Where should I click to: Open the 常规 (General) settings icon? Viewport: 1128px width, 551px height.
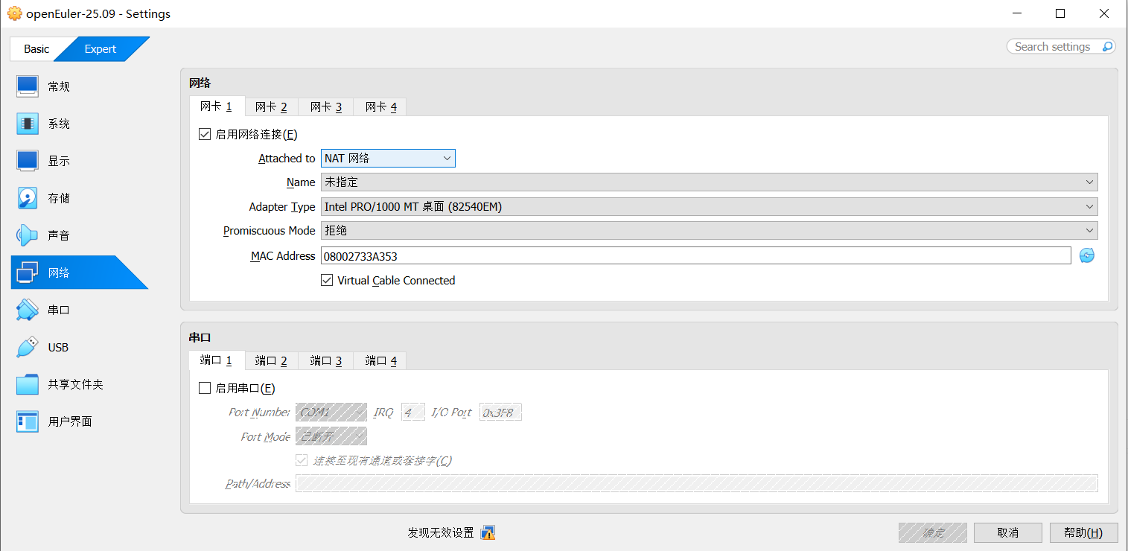coord(28,86)
